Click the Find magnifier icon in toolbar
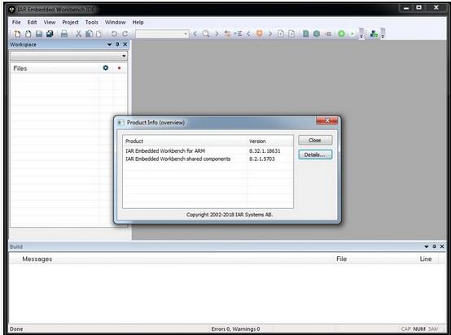 [206, 34]
